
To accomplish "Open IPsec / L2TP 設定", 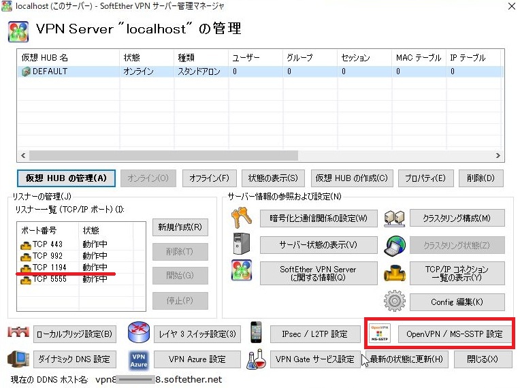I will [x=315, y=334].
